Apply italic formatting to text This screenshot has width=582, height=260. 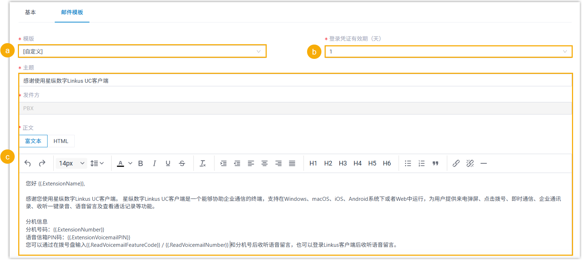click(154, 163)
